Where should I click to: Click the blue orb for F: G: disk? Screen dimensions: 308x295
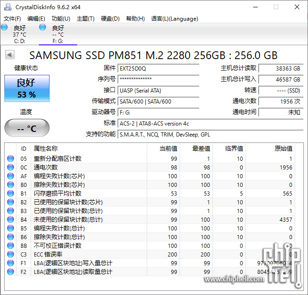click(42, 27)
